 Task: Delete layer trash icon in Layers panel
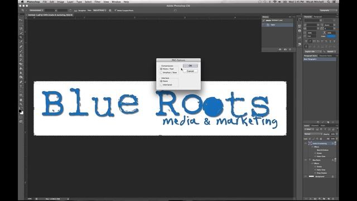(333, 199)
